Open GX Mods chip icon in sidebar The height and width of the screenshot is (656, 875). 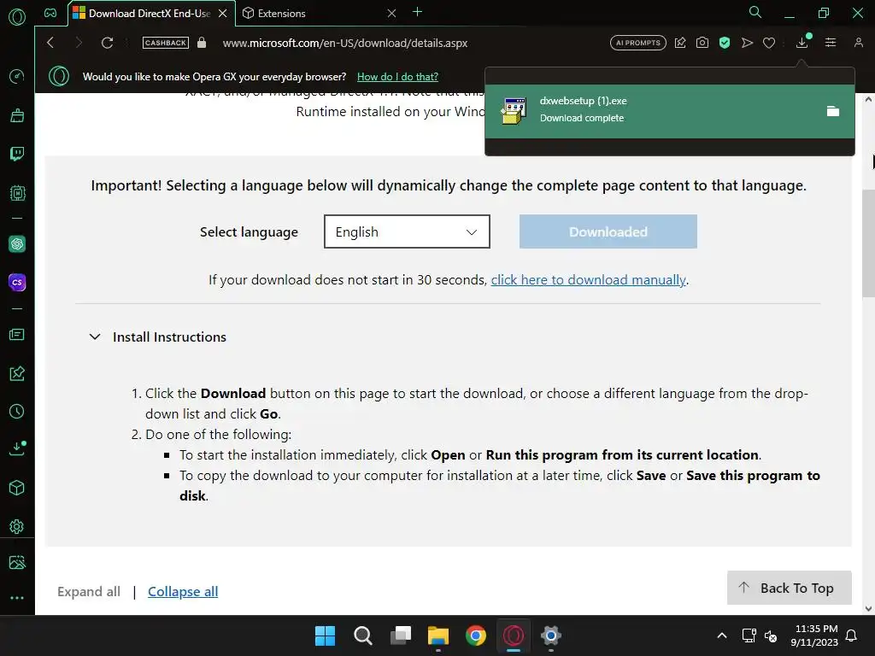click(17, 193)
